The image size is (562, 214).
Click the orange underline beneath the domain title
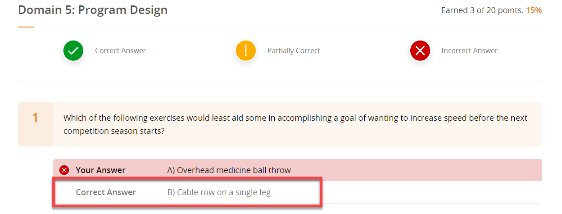tap(26, 27)
